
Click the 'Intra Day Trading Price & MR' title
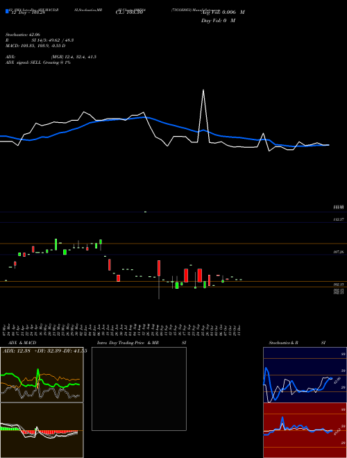128,343
